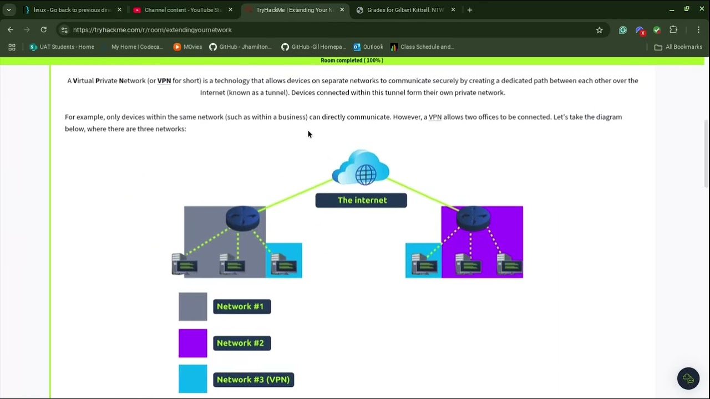
Task: Click the blue Network #3 legend swatch
Action: 192,379
